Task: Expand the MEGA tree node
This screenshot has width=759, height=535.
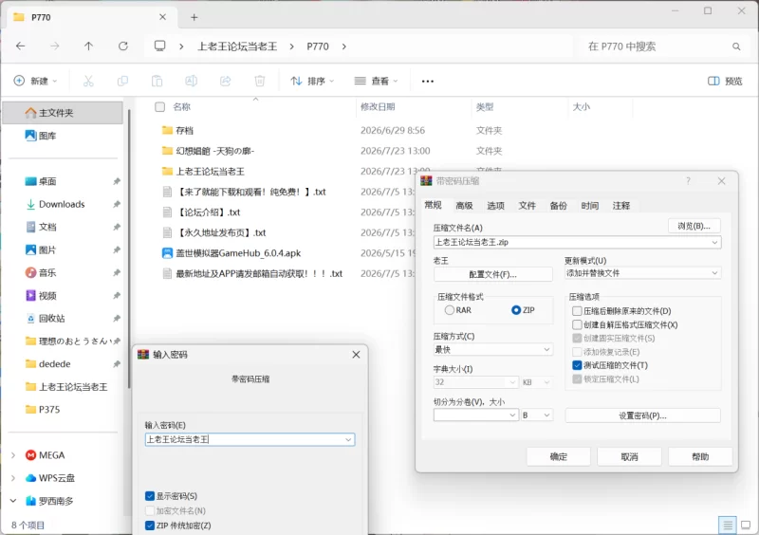Action: point(13,455)
